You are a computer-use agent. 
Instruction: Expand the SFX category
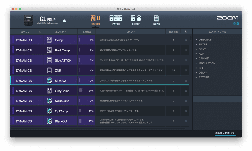coord(196,68)
